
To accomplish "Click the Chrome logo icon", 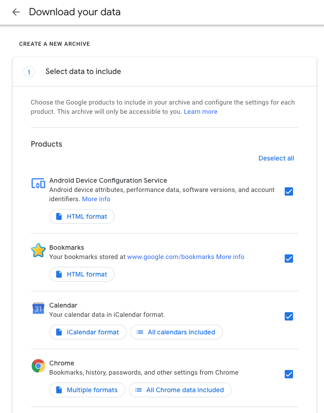I will [x=38, y=366].
